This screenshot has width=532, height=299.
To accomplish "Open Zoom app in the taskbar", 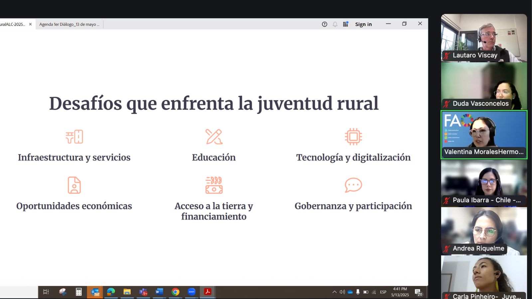I will (192, 292).
